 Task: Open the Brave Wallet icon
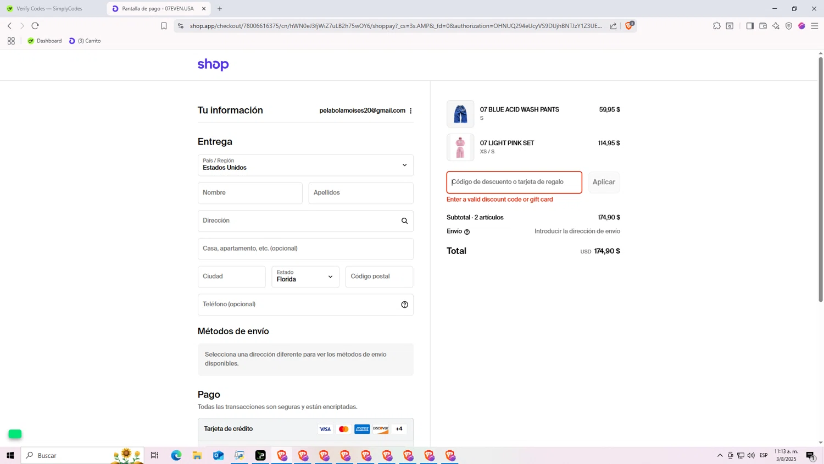[763, 26]
